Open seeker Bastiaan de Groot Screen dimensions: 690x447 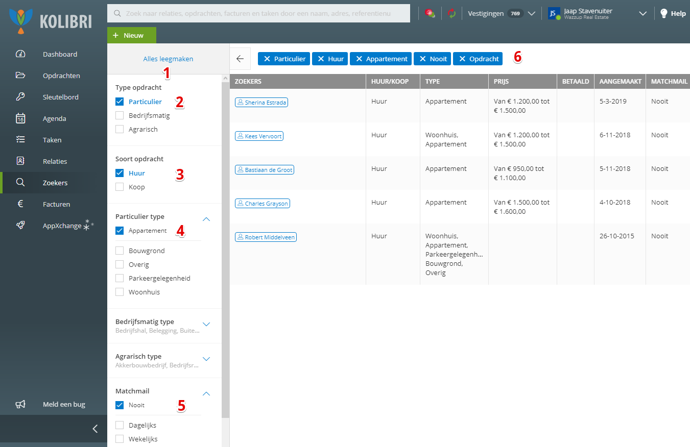point(265,170)
